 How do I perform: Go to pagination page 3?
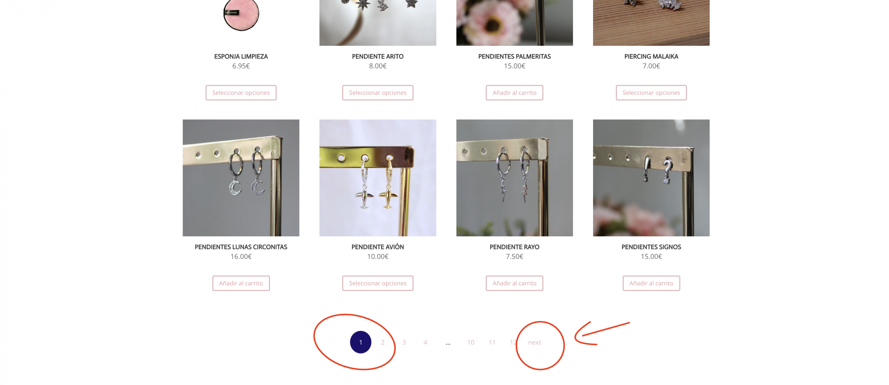pyautogui.click(x=404, y=342)
